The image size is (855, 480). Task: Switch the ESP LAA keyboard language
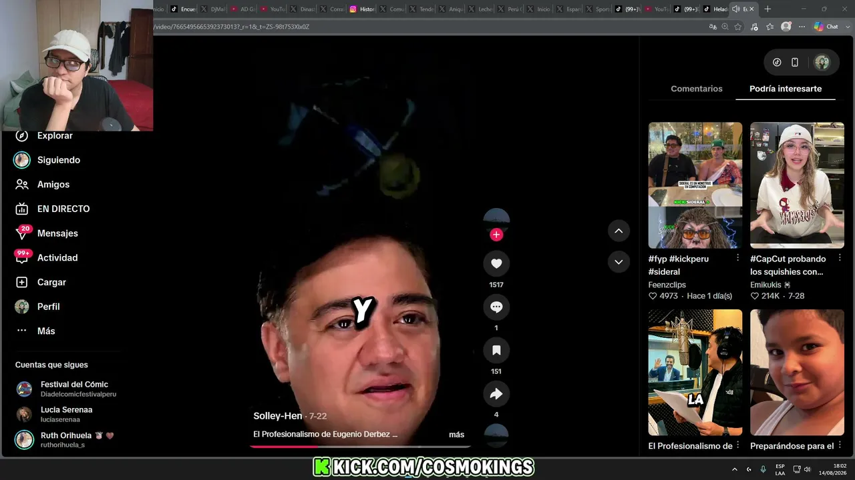pyautogui.click(x=780, y=469)
